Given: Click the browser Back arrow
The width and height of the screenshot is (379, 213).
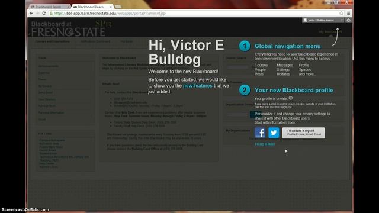Looking at the screenshot, I should [x=31, y=13].
